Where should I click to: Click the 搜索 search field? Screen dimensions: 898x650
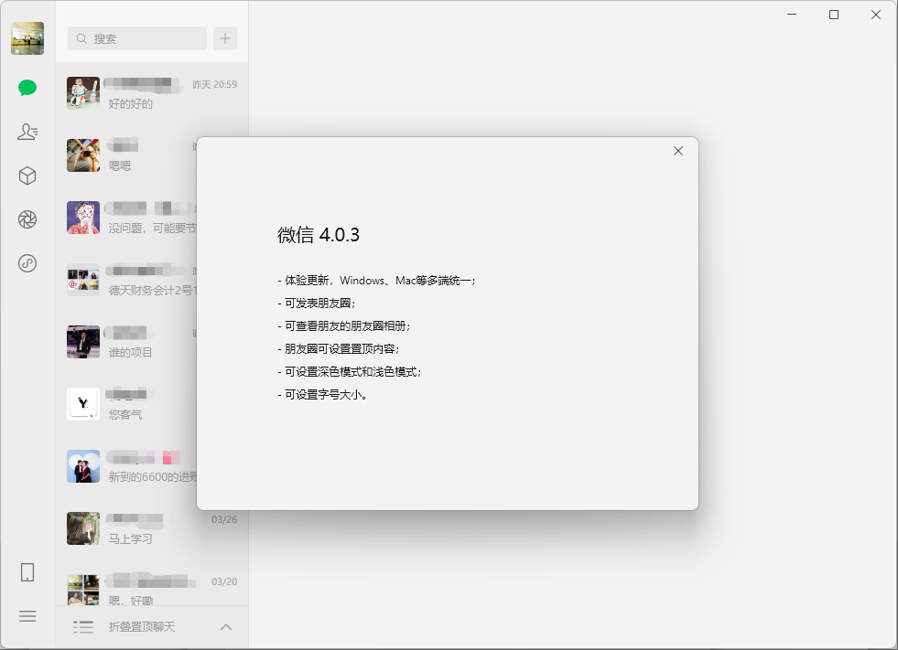click(137, 38)
